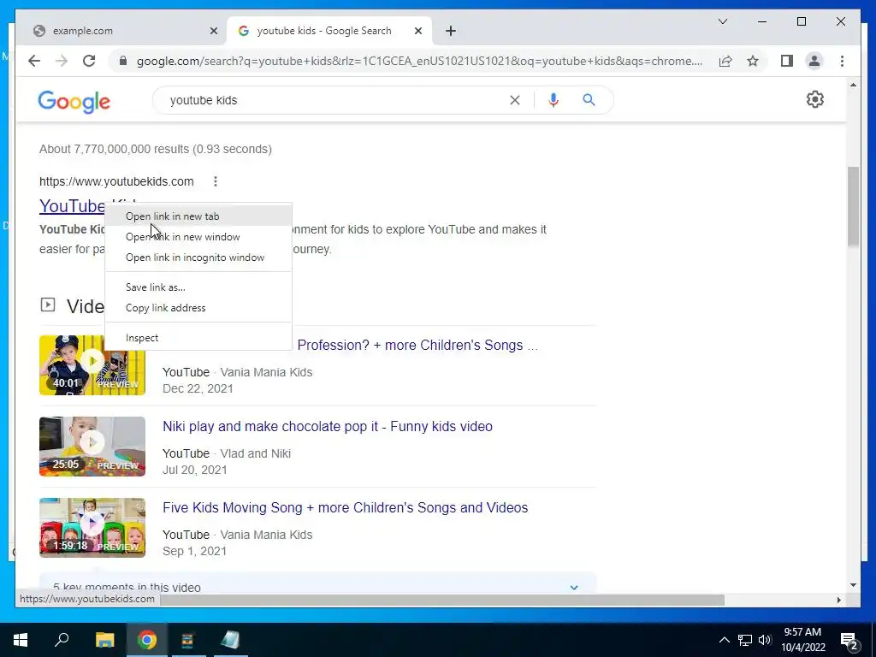Clear the search box with the X
Screen dimensions: 876x657
pyautogui.click(x=514, y=100)
